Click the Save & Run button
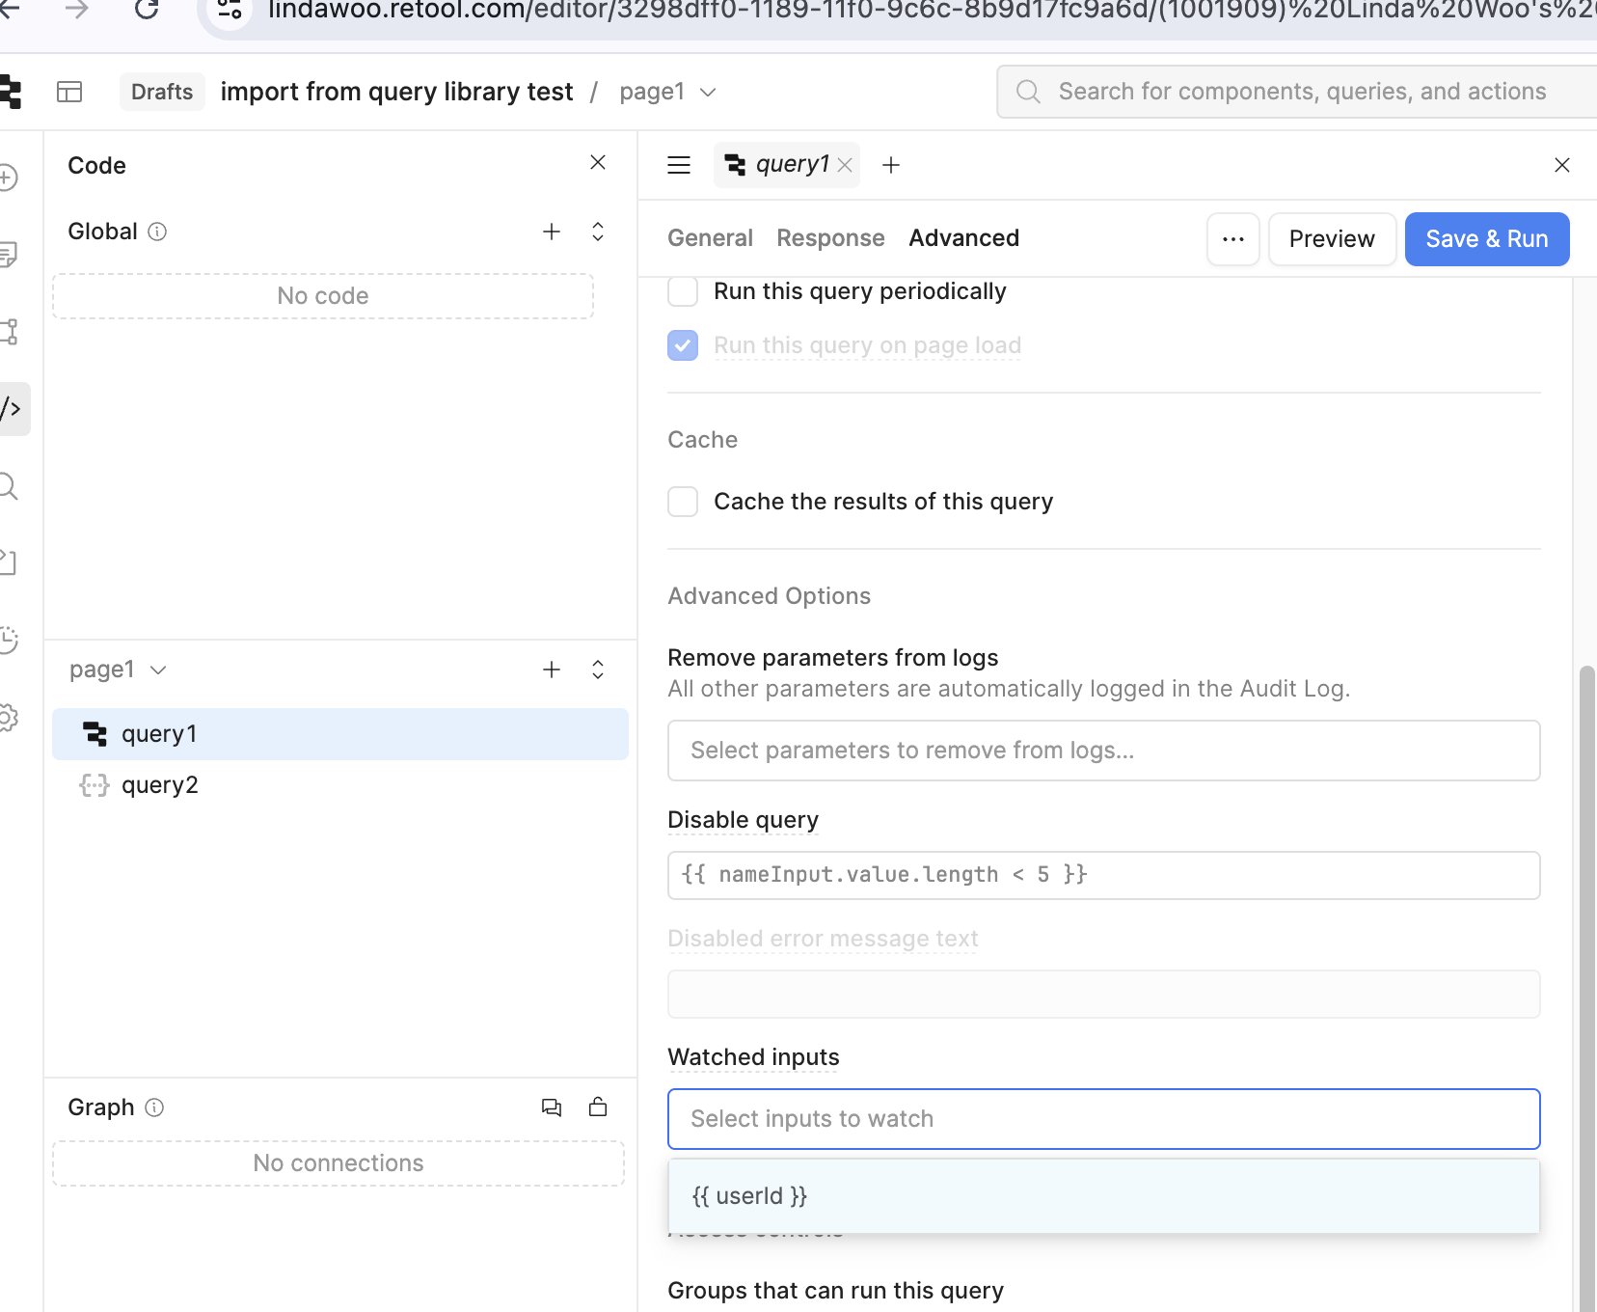 (1487, 239)
